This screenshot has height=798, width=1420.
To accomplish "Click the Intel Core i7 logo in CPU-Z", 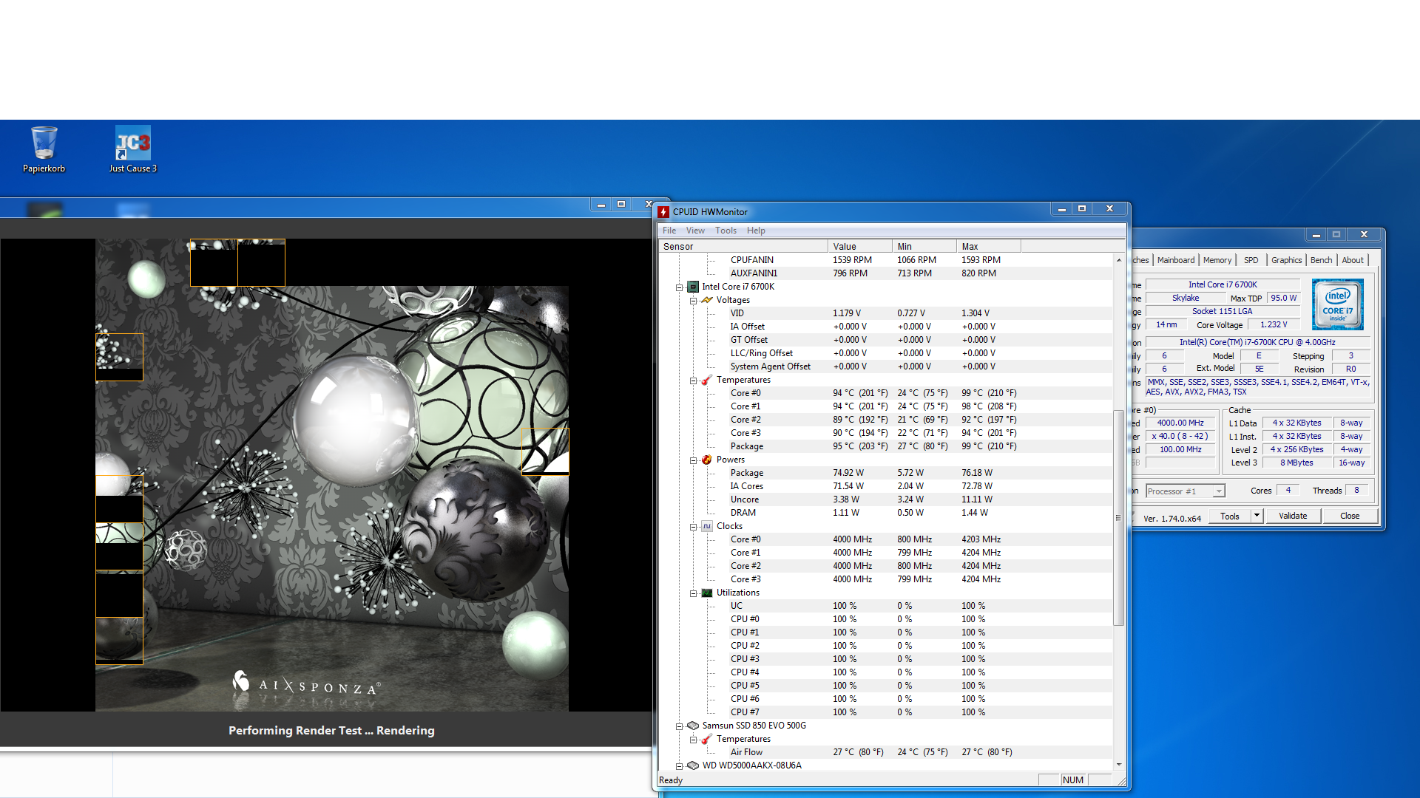I will tap(1337, 304).
